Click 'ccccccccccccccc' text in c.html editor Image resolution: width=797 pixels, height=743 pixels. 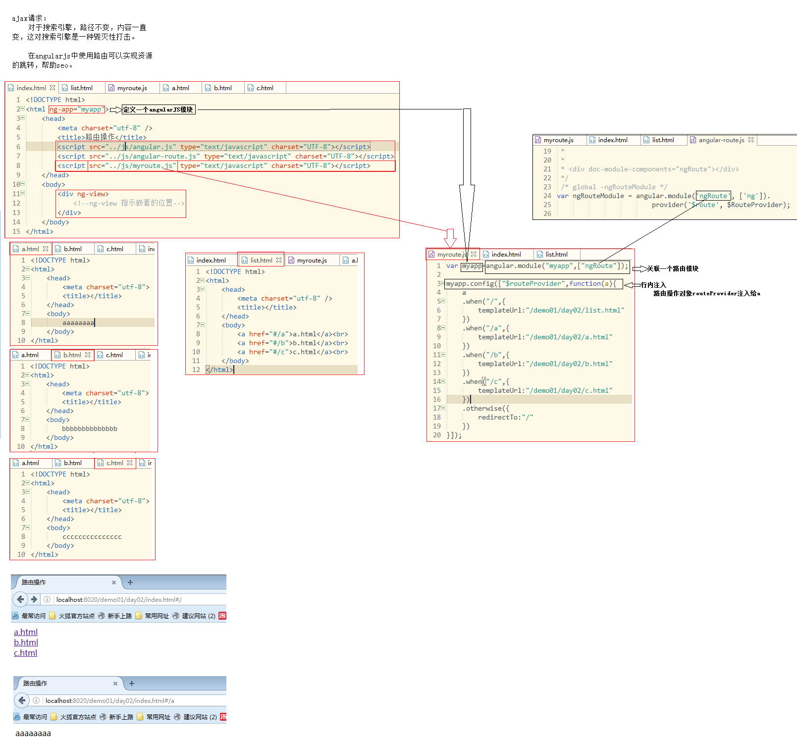(92, 536)
